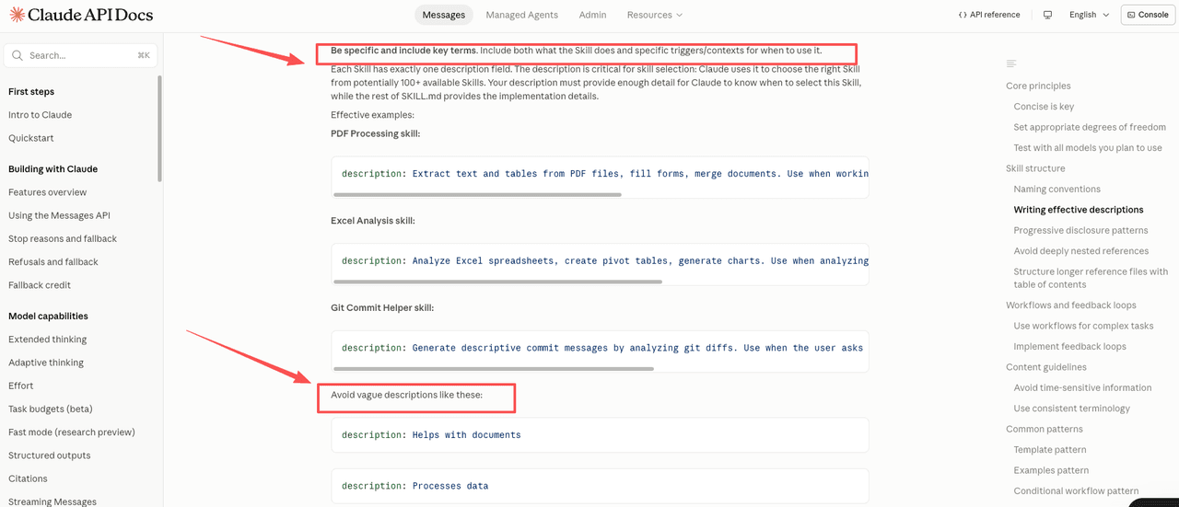Image resolution: width=1179 pixels, height=507 pixels.
Task: Open Adaptive thinking page
Action: pos(46,363)
